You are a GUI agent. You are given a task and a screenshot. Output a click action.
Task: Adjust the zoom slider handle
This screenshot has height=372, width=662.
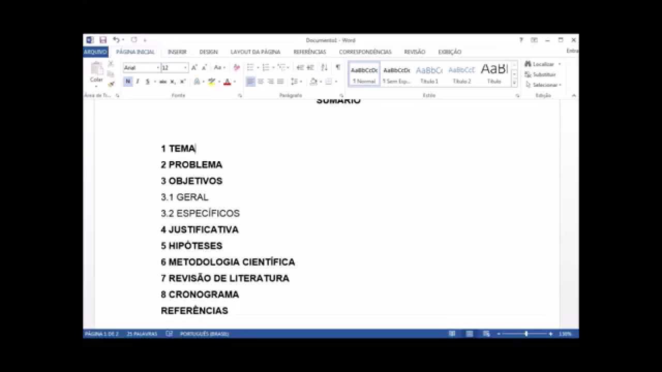(x=526, y=334)
